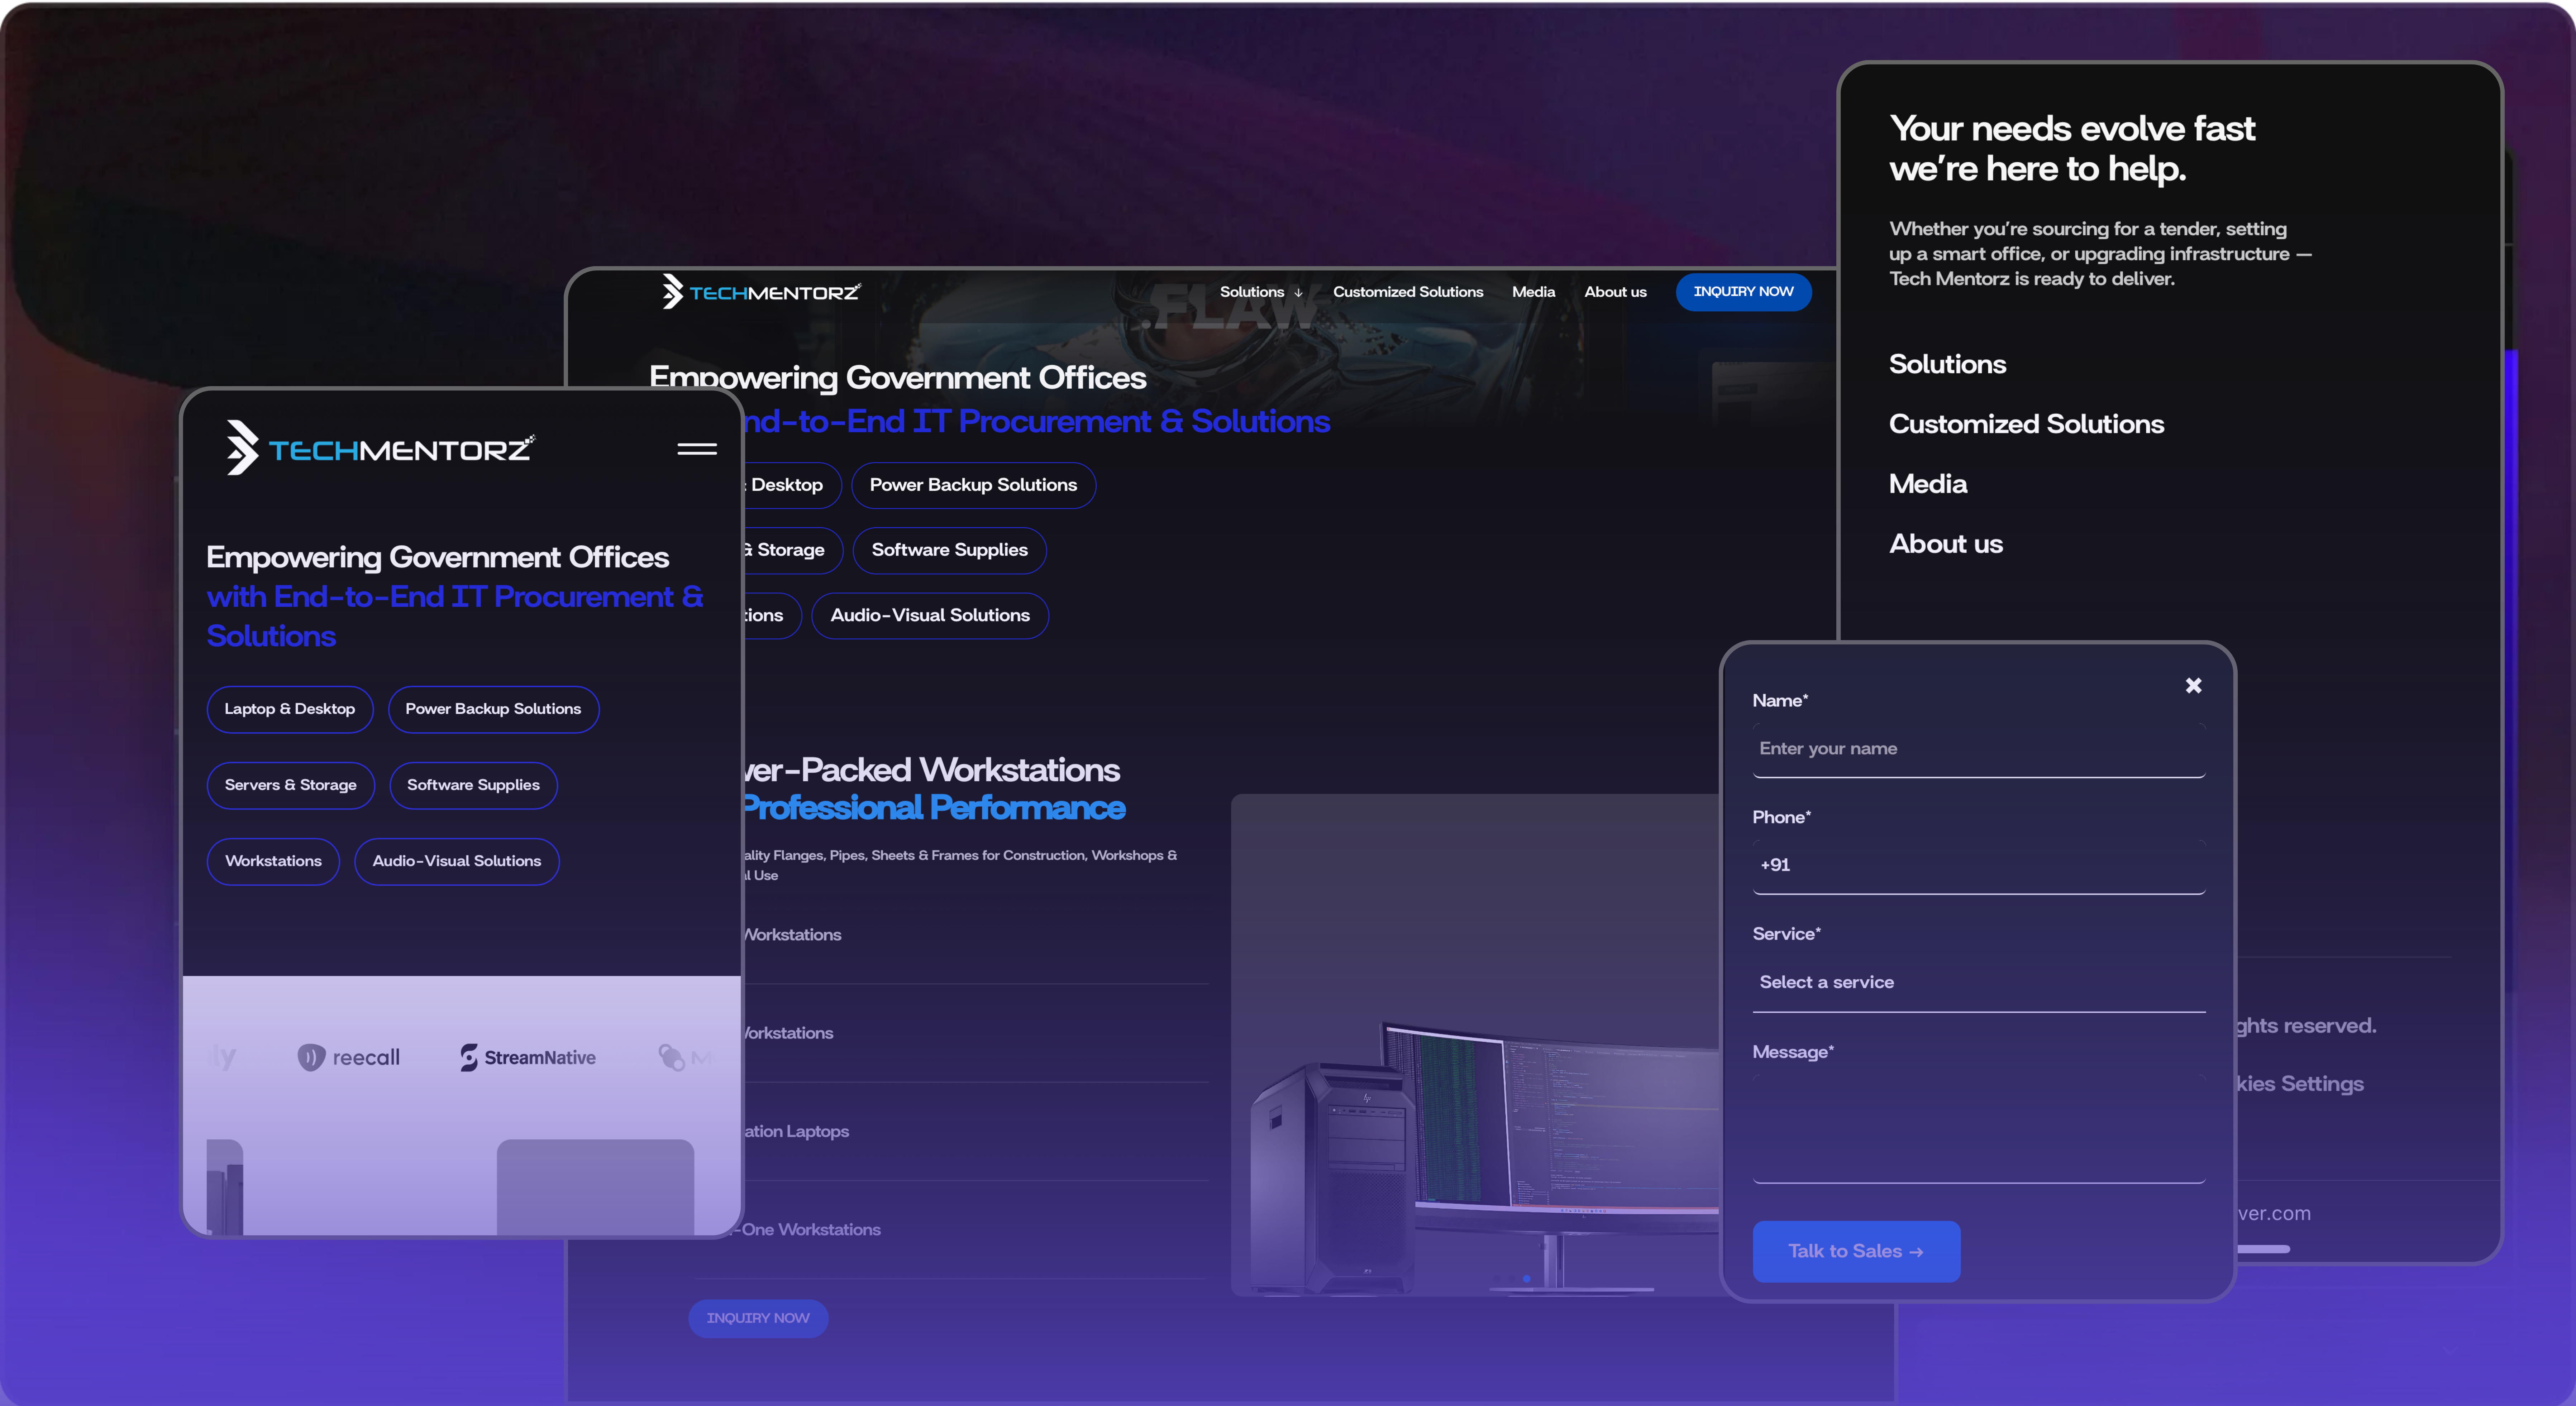2576x1406 pixels.
Task: Open About us in the side menu
Action: pos(1945,544)
